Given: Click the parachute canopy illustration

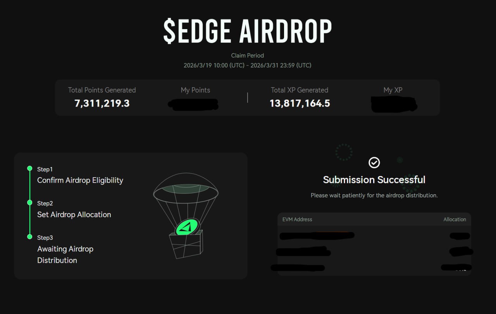Looking at the screenshot, I should [x=186, y=190].
